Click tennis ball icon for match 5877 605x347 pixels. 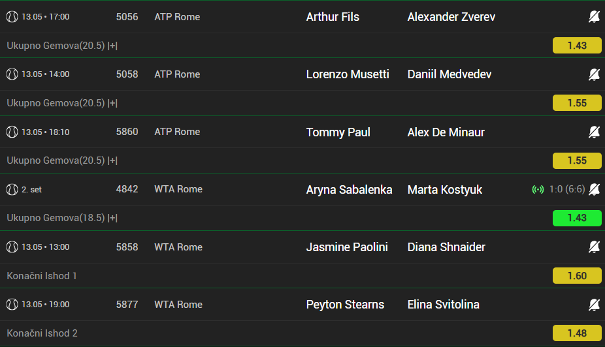12,304
